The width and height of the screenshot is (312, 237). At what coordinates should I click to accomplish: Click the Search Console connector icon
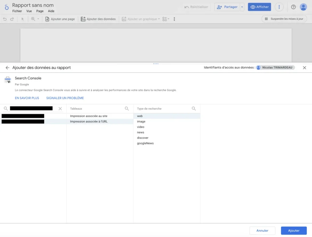click(x=8, y=80)
